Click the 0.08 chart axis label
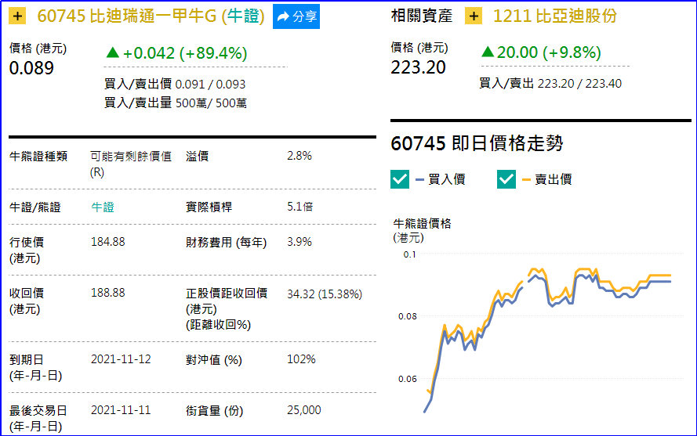 click(408, 316)
